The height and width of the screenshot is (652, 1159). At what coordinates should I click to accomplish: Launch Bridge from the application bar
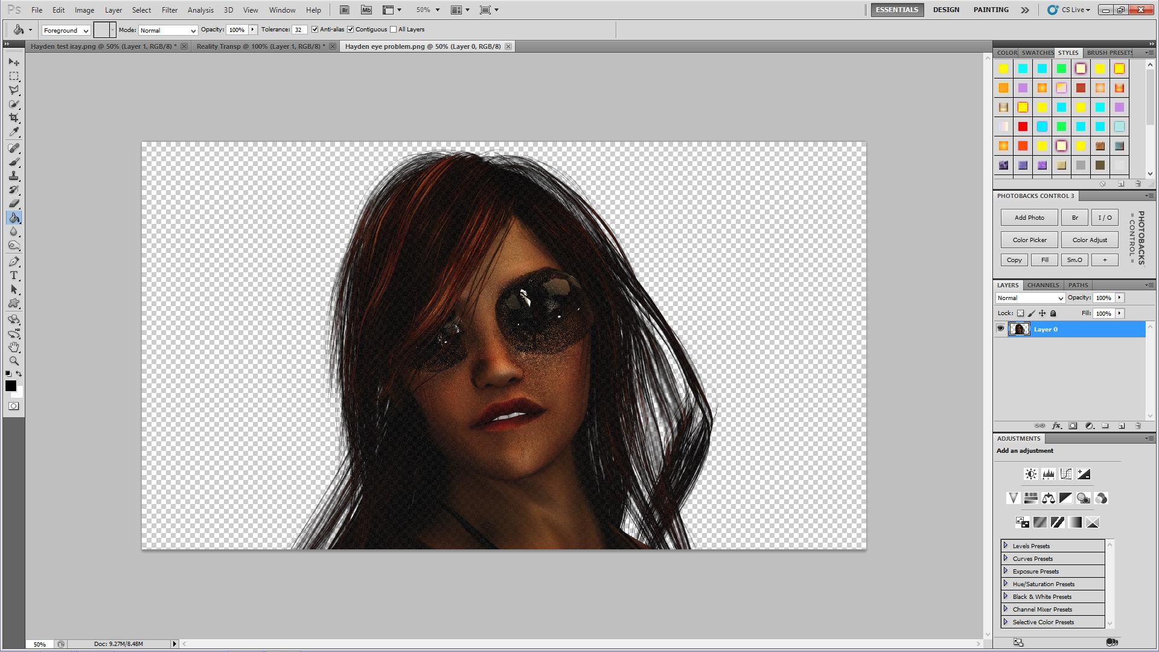pyautogui.click(x=344, y=10)
